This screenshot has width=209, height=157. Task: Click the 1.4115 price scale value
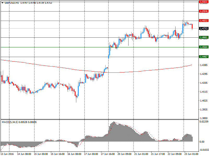tap(204, 92)
